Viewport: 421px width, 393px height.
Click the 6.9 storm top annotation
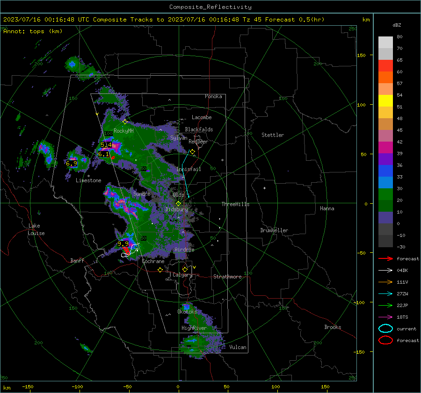pos(72,164)
